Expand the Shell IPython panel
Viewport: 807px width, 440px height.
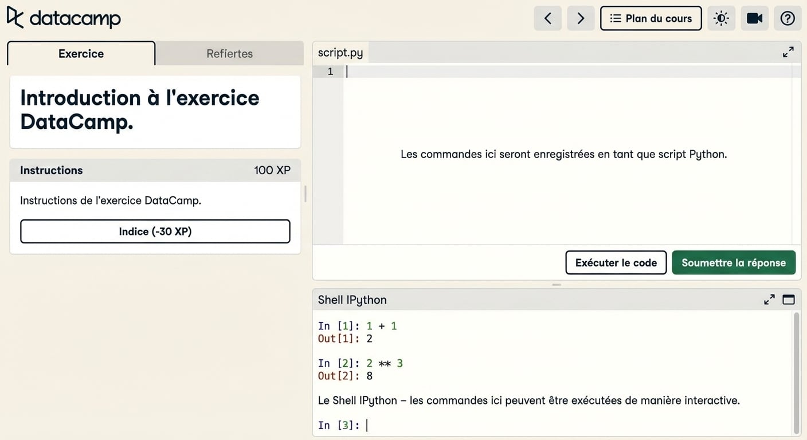[x=769, y=300]
